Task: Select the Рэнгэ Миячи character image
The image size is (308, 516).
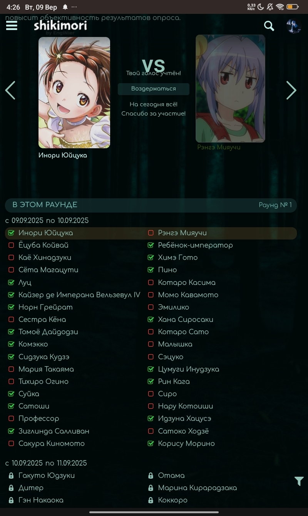Action: 230,89
